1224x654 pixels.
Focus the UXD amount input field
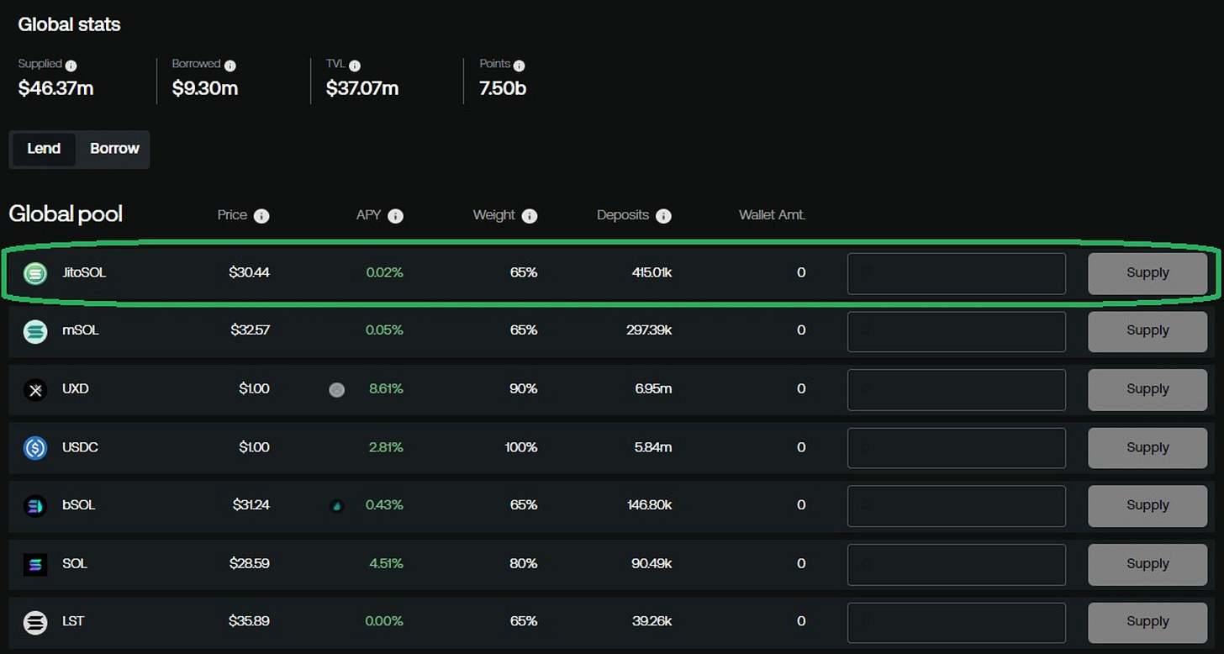(957, 390)
